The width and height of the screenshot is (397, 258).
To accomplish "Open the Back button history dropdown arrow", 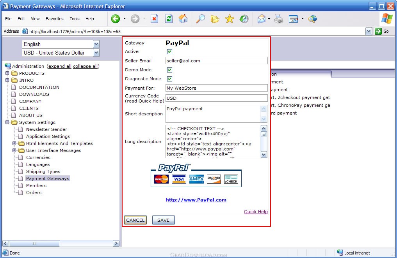I will (x=125, y=19).
